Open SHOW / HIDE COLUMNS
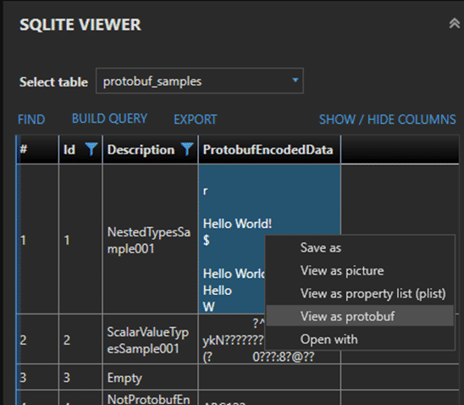 click(x=387, y=119)
